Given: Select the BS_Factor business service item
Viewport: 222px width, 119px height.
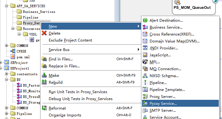Looking at the screenshot, I should click(31, 85).
